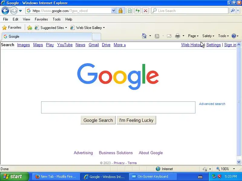Toggle the Compatibility View icon
This screenshot has height=181, width=242.
point(130,11)
